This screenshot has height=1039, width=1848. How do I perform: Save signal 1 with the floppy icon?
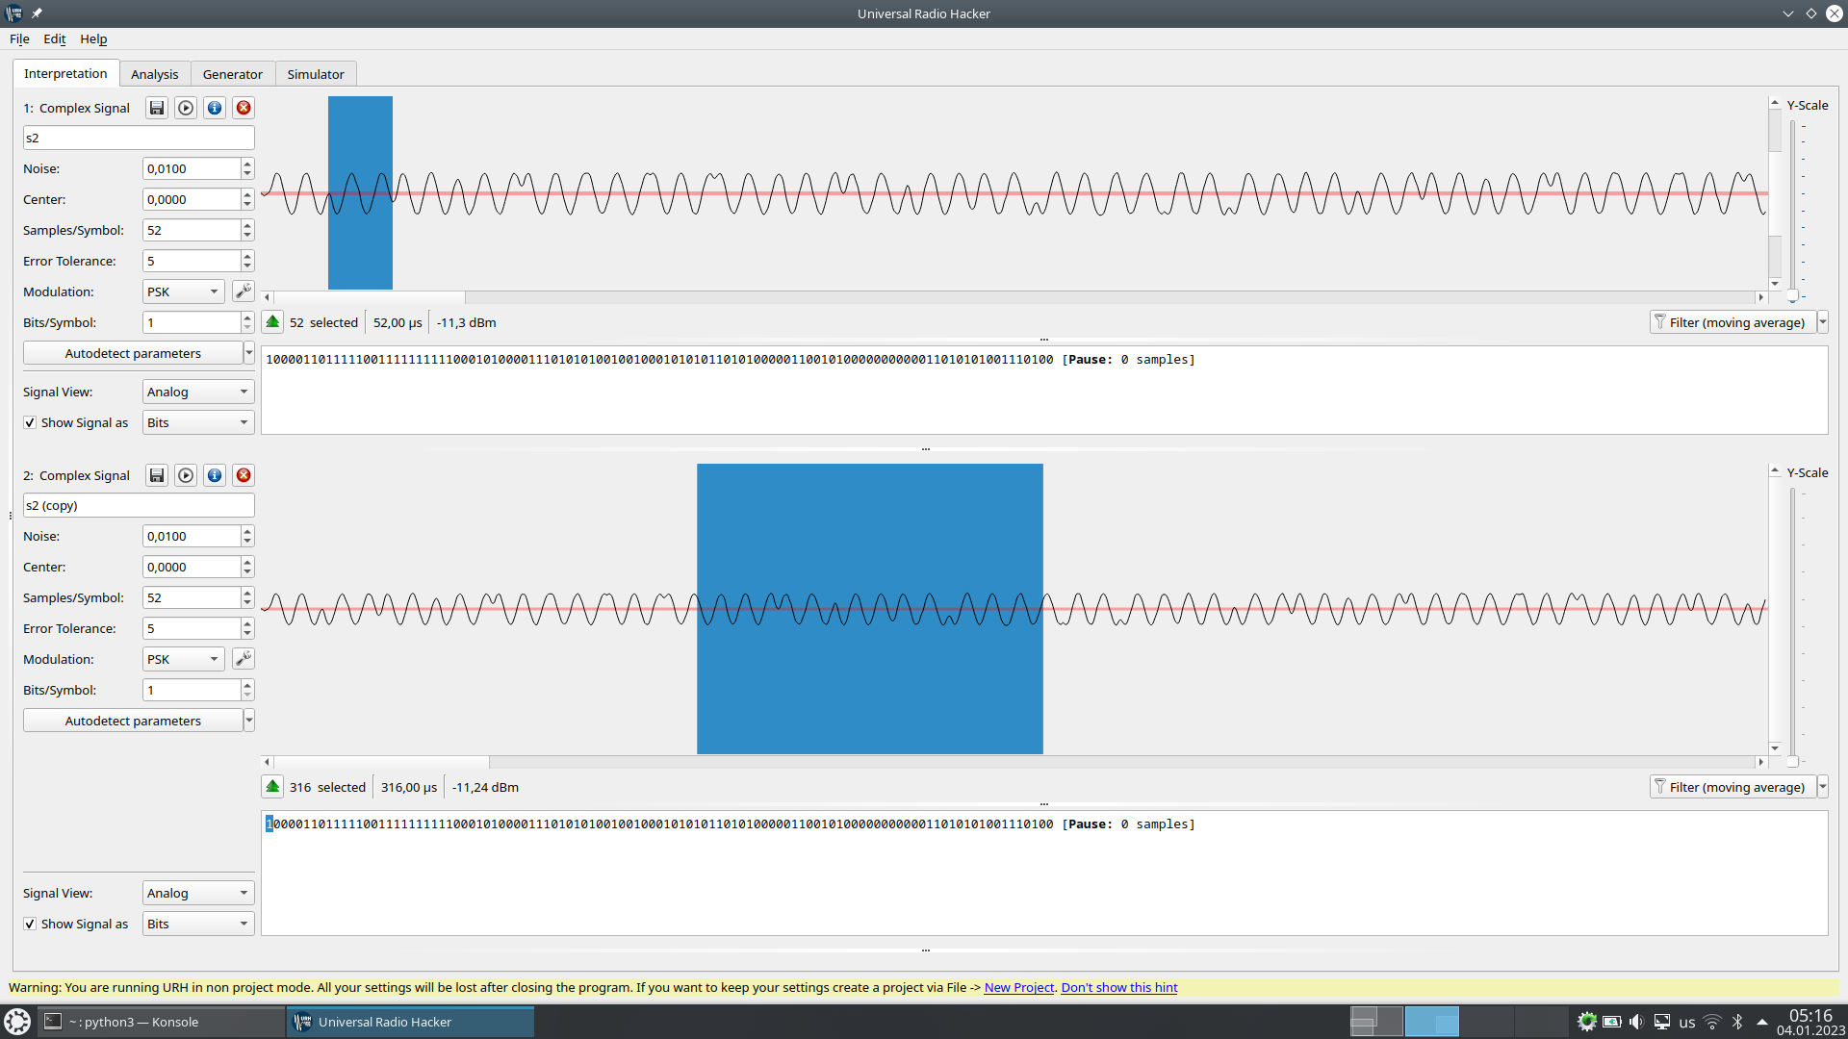157,108
